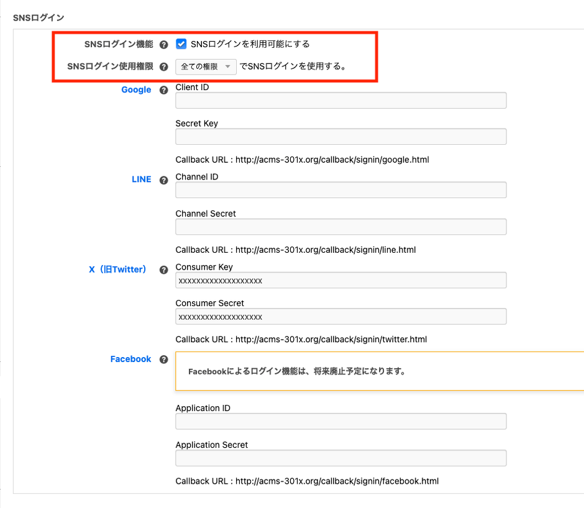Click the X Consumer Key field
This screenshot has height=508, width=584.
point(340,281)
